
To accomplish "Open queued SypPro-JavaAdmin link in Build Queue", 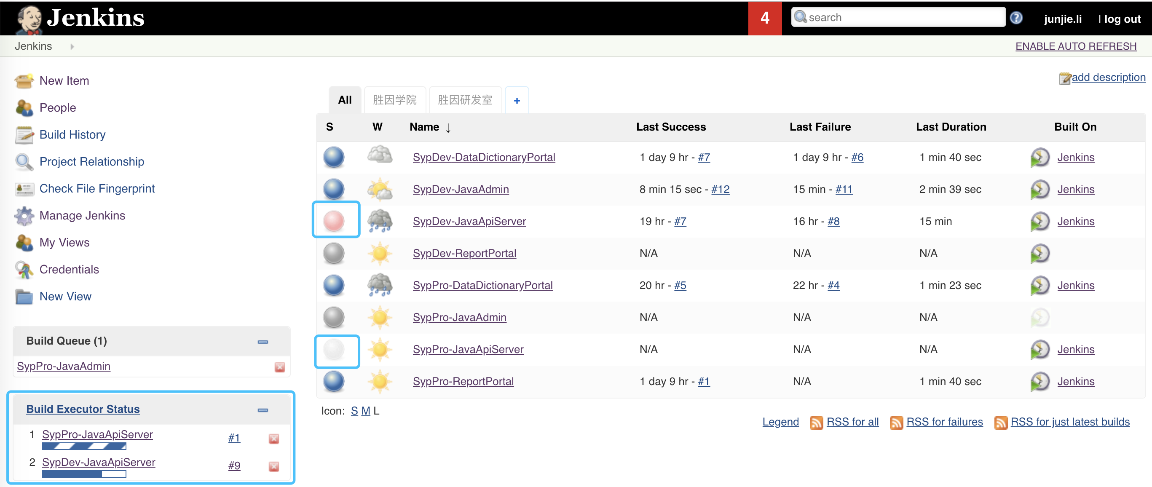I will [x=64, y=366].
